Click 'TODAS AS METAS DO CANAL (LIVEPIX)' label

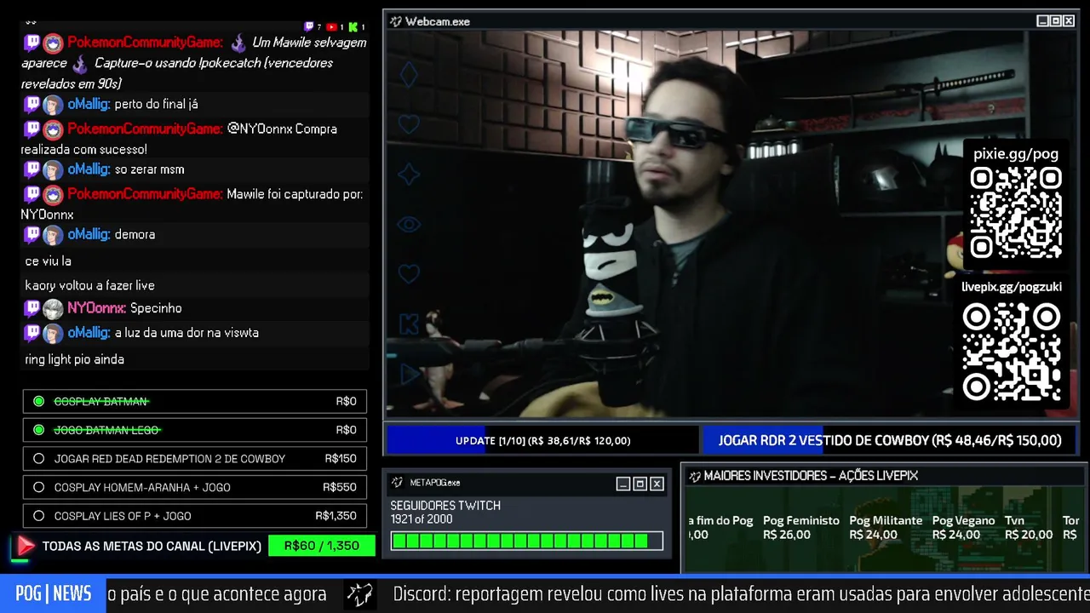152,546
